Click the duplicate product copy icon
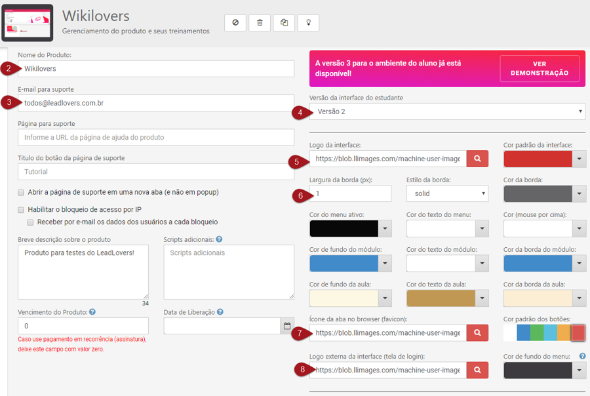 284,22
